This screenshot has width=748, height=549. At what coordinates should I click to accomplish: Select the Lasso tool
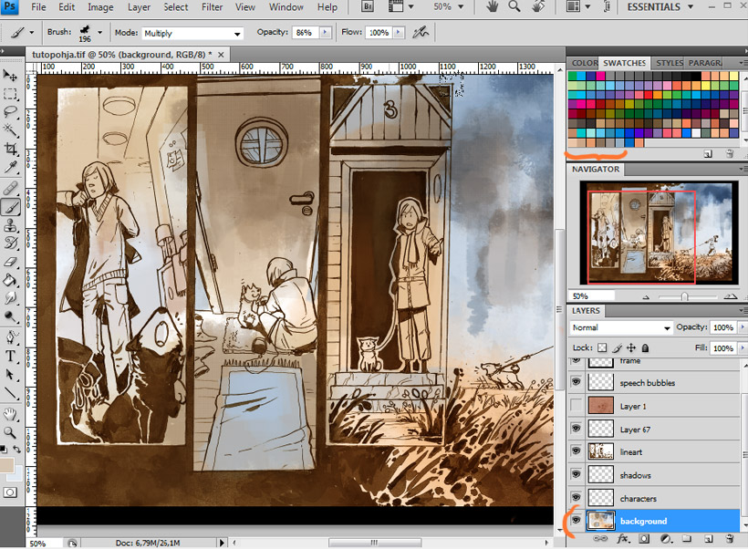pyautogui.click(x=11, y=111)
